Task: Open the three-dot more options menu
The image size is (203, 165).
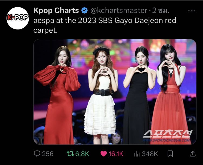Action: pyautogui.click(x=191, y=11)
